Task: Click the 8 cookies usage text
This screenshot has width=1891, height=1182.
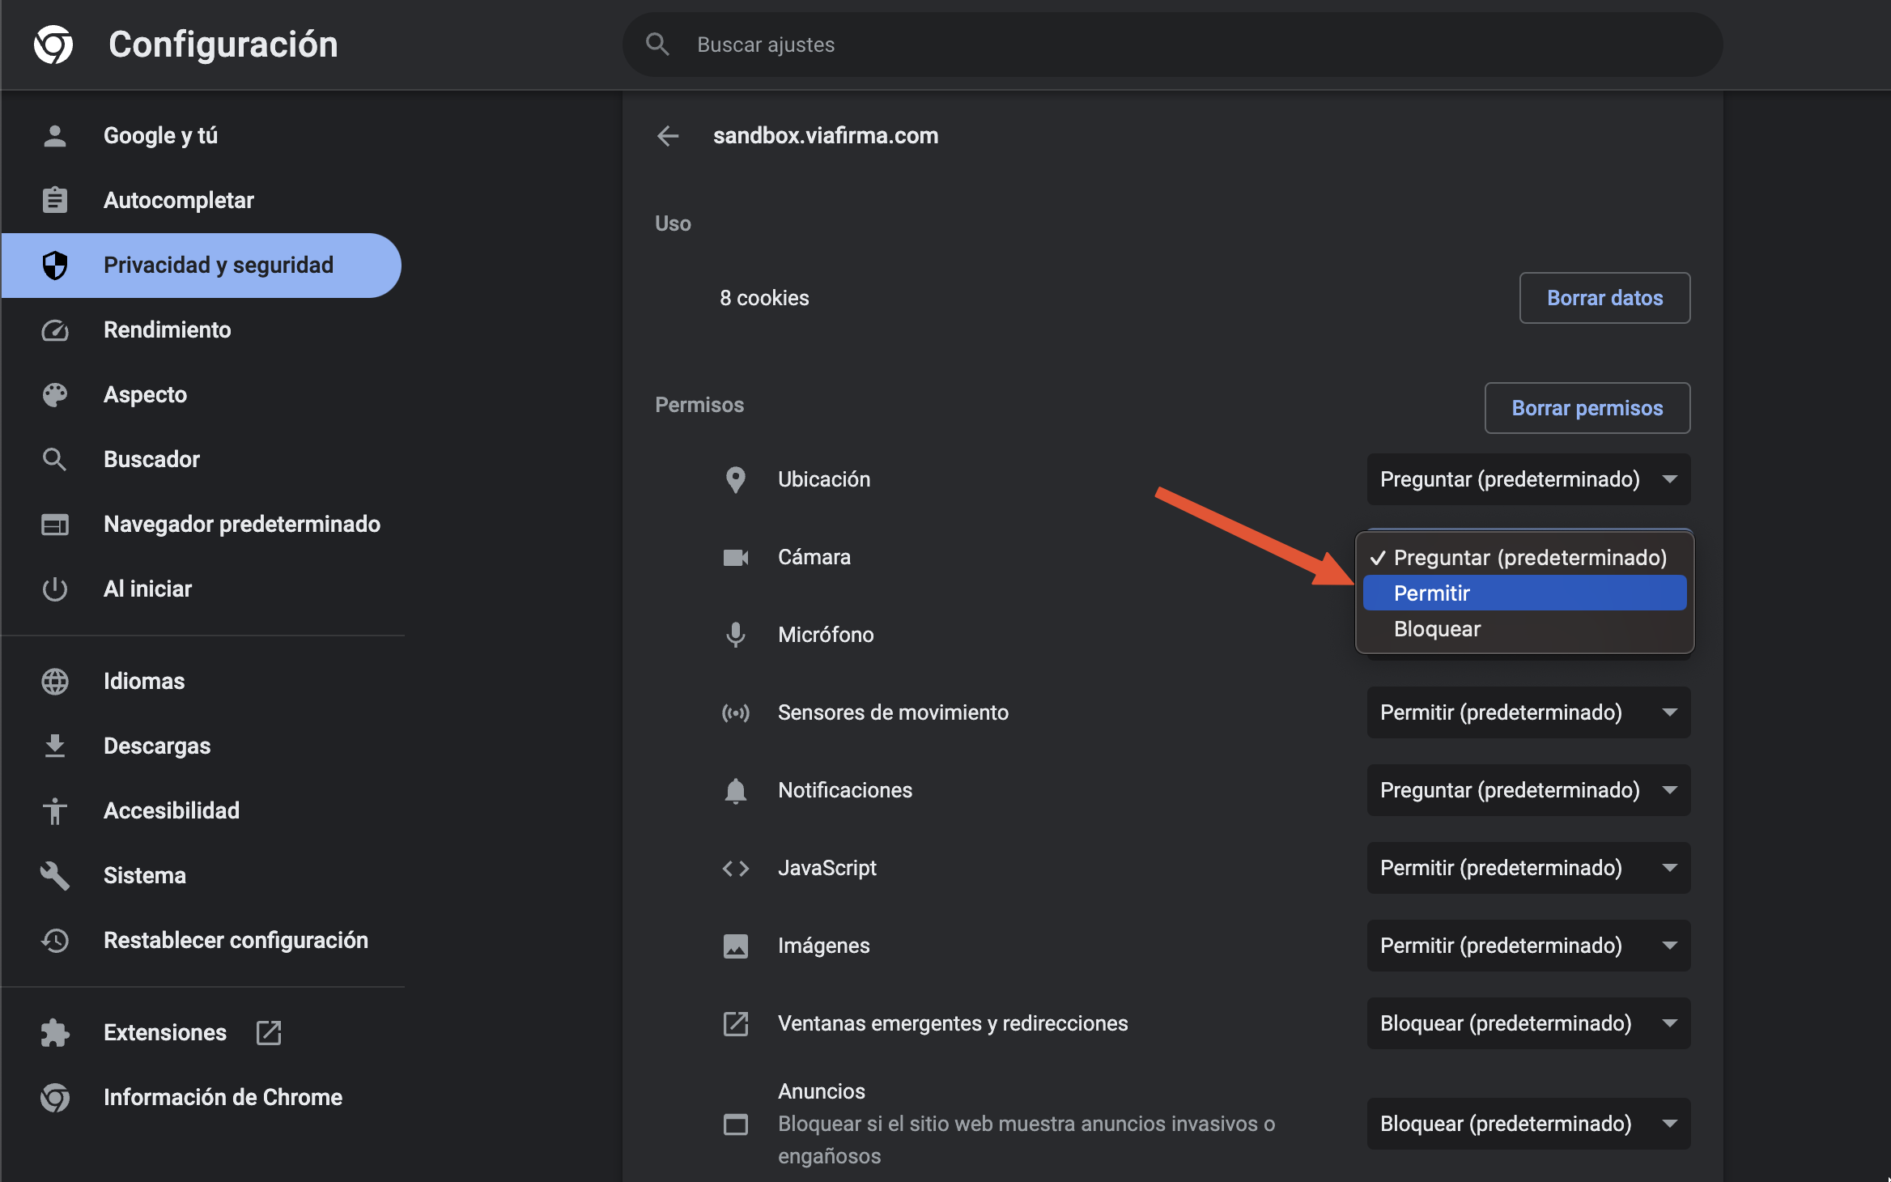Action: pos(764,298)
